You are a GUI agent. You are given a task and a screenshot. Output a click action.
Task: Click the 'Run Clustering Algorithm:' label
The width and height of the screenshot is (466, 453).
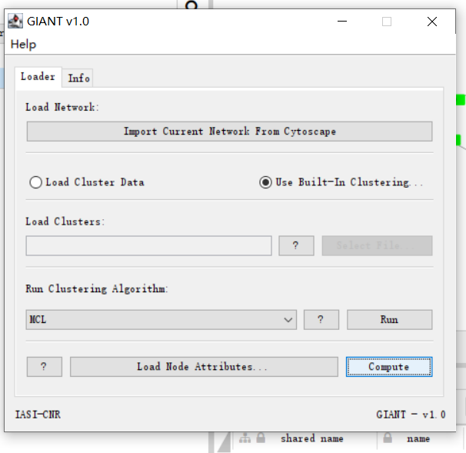pyautogui.click(x=97, y=288)
